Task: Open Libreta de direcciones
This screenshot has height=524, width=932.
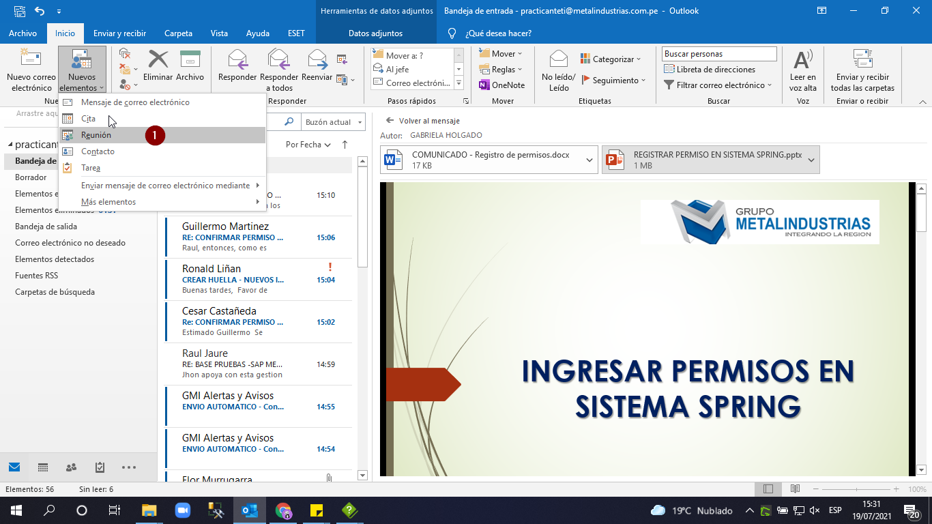Action: [x=710, y=69]
